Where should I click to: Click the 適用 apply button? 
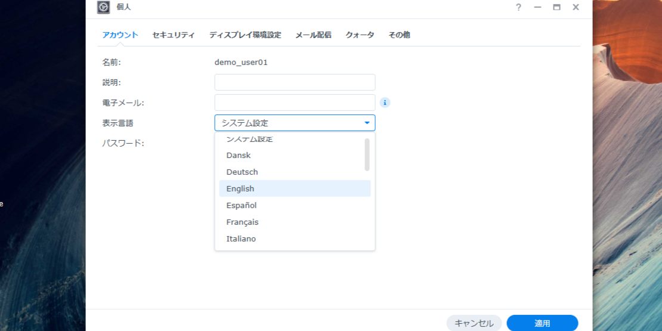pos(542,323)
